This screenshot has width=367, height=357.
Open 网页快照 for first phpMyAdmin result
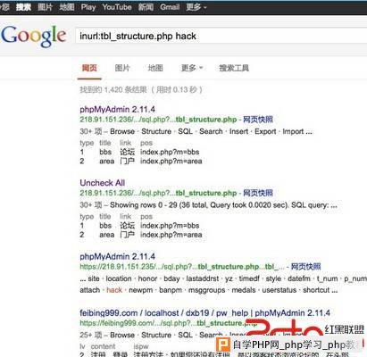coord(258,120)
